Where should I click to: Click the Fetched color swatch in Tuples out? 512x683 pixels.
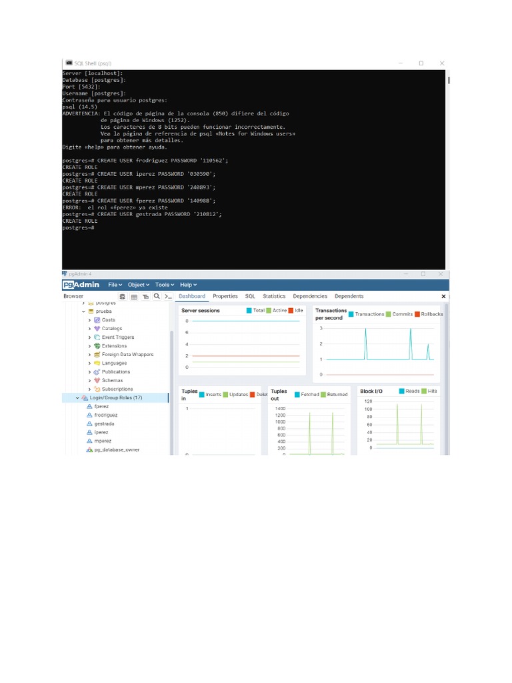297,395
